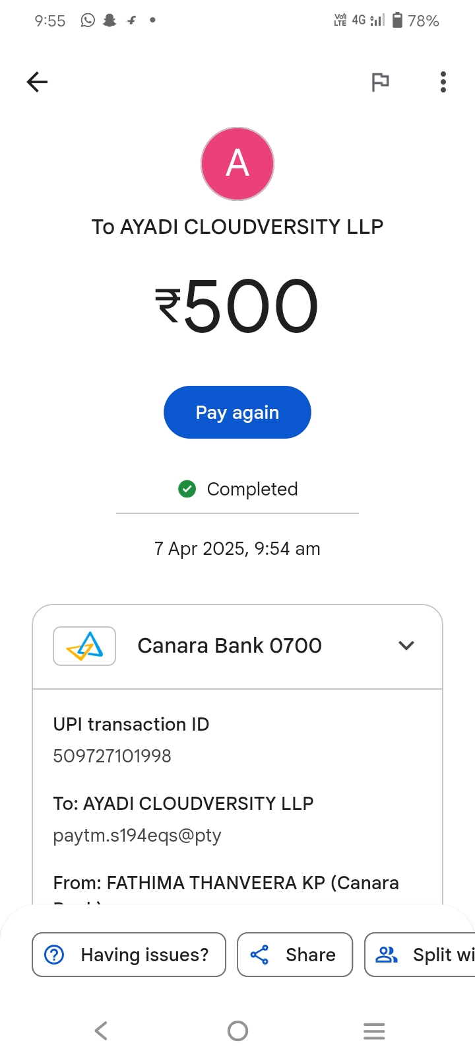Tap the paytm.s194eqs@pty UPI address
This screenshot has width=475, height=1057.
(x=137, y=836)
